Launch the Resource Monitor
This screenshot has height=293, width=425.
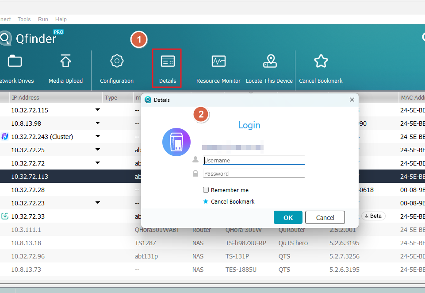pyautogui.click(x=218, y=62)
